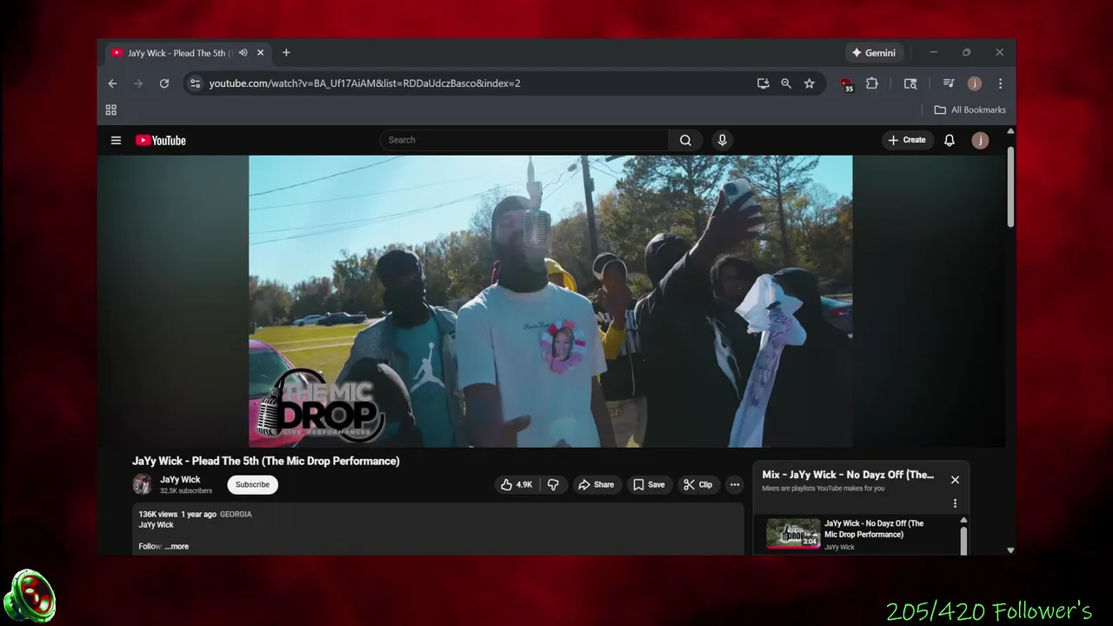This screenshot has width=1113, height=626.
Task: Go back using browser back arrow
Action: 112,83
